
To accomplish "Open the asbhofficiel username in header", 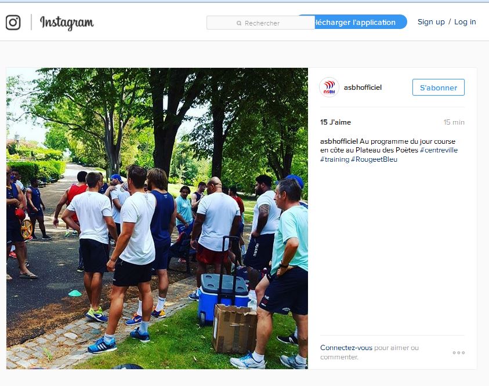I will [x=363, y=88].
